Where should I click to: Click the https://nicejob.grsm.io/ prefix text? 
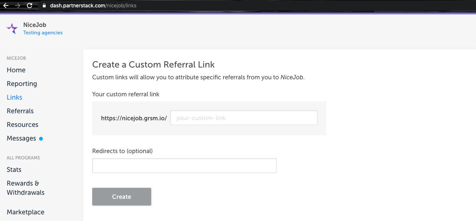click(134, 118)
